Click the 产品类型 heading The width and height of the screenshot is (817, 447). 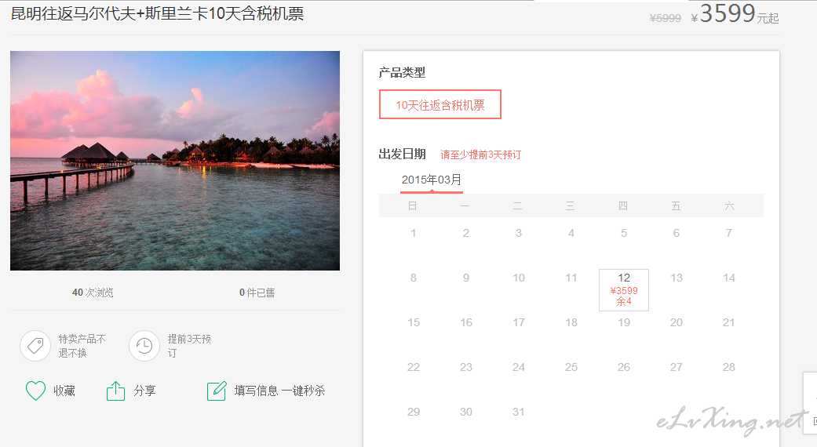[x=402, y=73]
